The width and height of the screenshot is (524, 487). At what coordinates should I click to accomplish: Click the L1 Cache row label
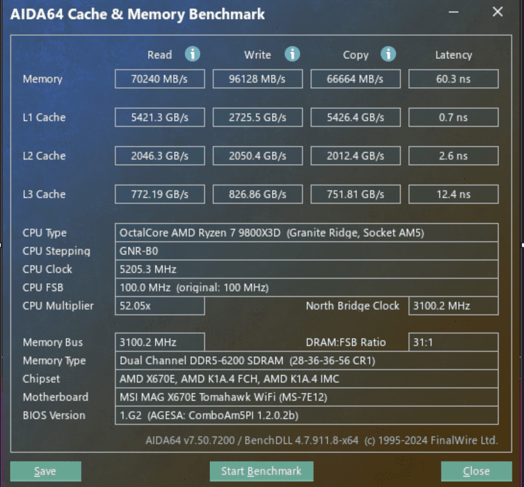pyautogui.click(x=44, y=117)
